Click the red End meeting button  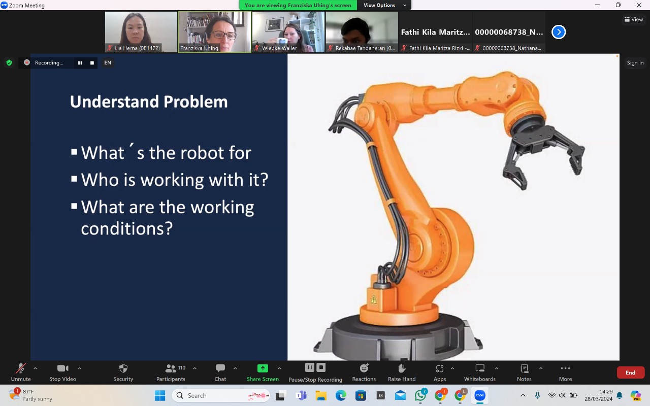pos(631,373)
